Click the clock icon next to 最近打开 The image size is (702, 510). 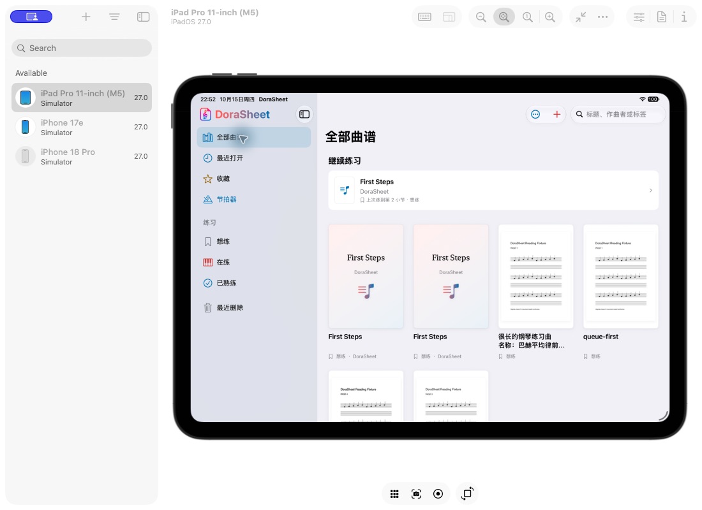(208, 158)
